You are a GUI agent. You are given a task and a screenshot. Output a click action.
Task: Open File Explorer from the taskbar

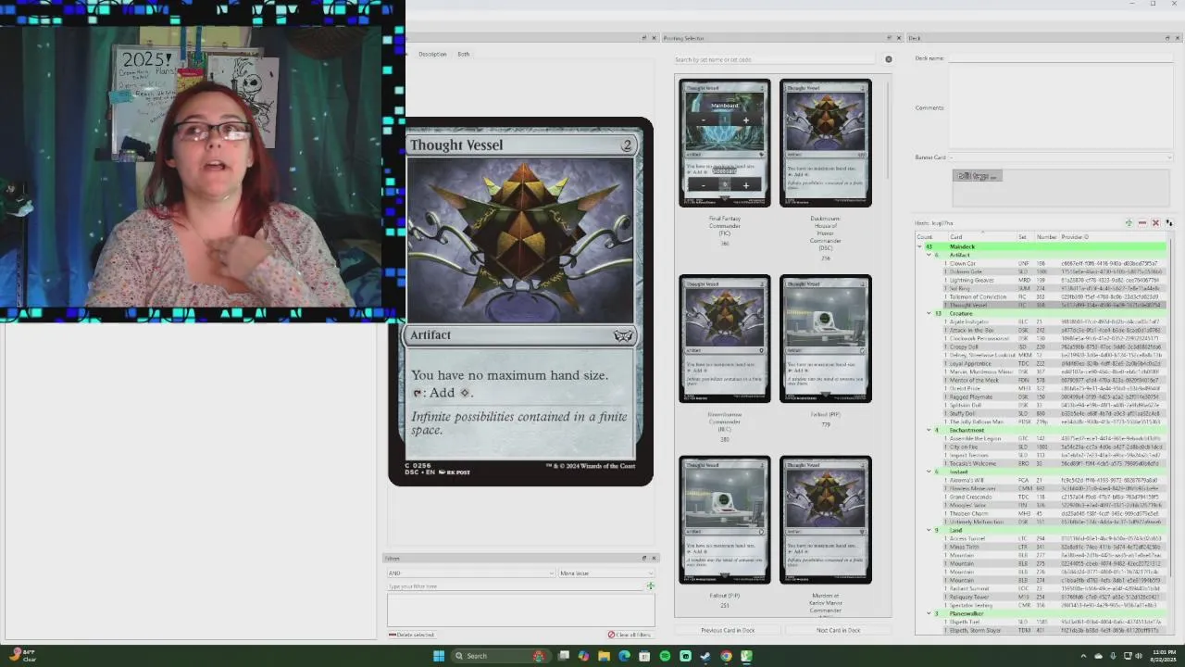tap(604, 656)
